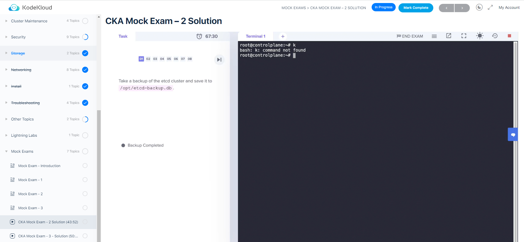
Task: Toggle terminal fullscreen icon
Action: [464, 36]
